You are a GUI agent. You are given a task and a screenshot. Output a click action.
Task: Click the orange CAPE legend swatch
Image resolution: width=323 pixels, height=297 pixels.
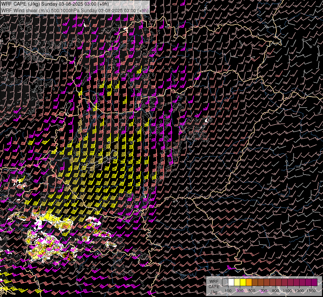(249, 282)
